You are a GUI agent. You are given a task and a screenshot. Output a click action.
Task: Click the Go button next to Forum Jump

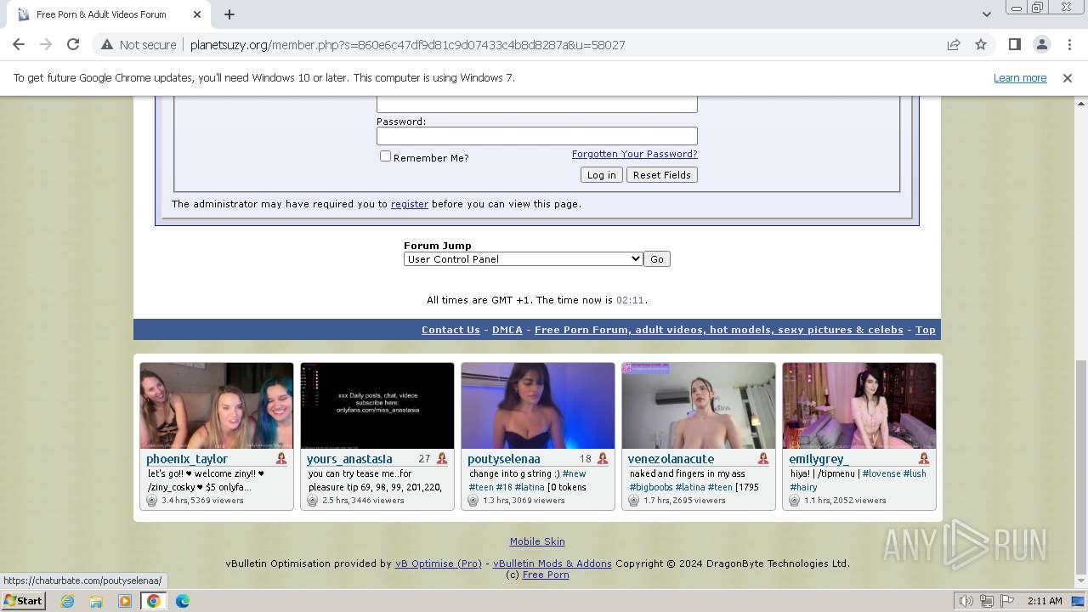click(x=656, y=259)
